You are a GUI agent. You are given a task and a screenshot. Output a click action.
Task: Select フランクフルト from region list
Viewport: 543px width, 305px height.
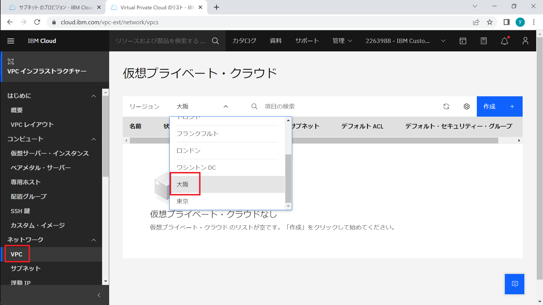pyautogui.click(x=197, y=134)
